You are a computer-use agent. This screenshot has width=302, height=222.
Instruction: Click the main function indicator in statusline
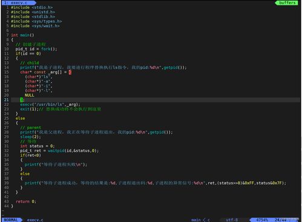tap(196, 220)
